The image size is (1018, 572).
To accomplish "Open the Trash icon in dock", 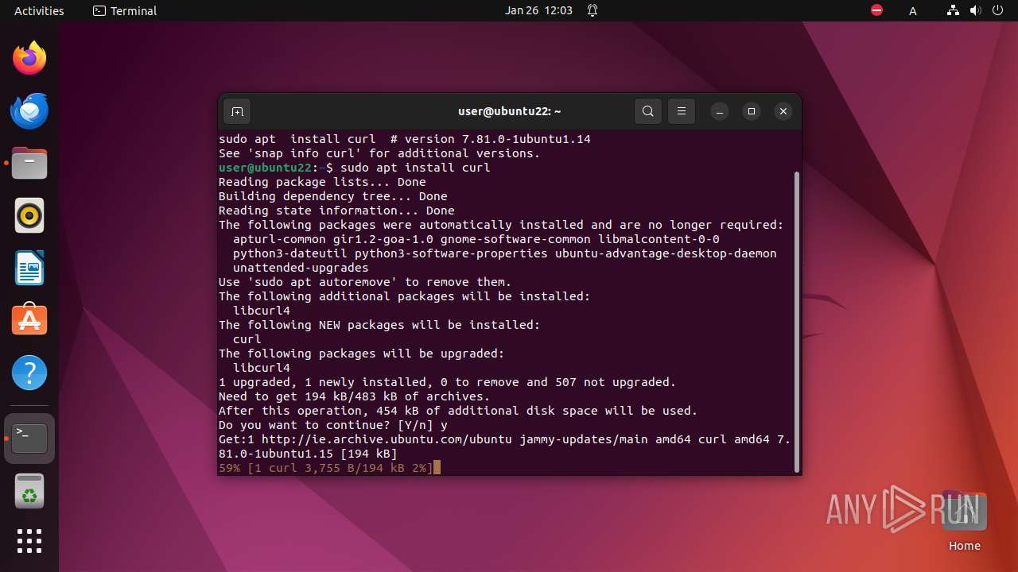I will pos(29,491).
